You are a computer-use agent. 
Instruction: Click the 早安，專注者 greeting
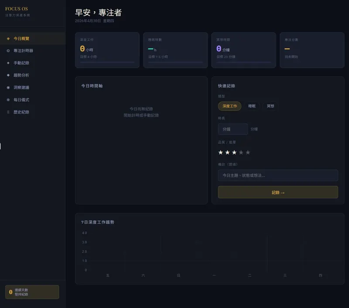coord(99,13)
